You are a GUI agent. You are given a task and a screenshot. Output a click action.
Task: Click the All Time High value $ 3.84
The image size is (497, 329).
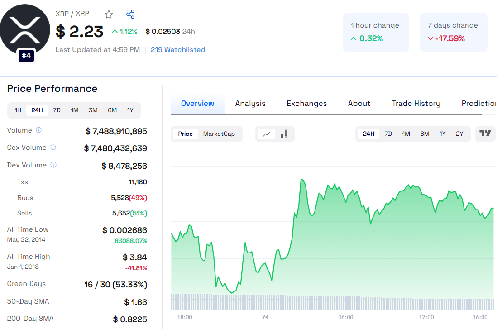coord(135,257)
